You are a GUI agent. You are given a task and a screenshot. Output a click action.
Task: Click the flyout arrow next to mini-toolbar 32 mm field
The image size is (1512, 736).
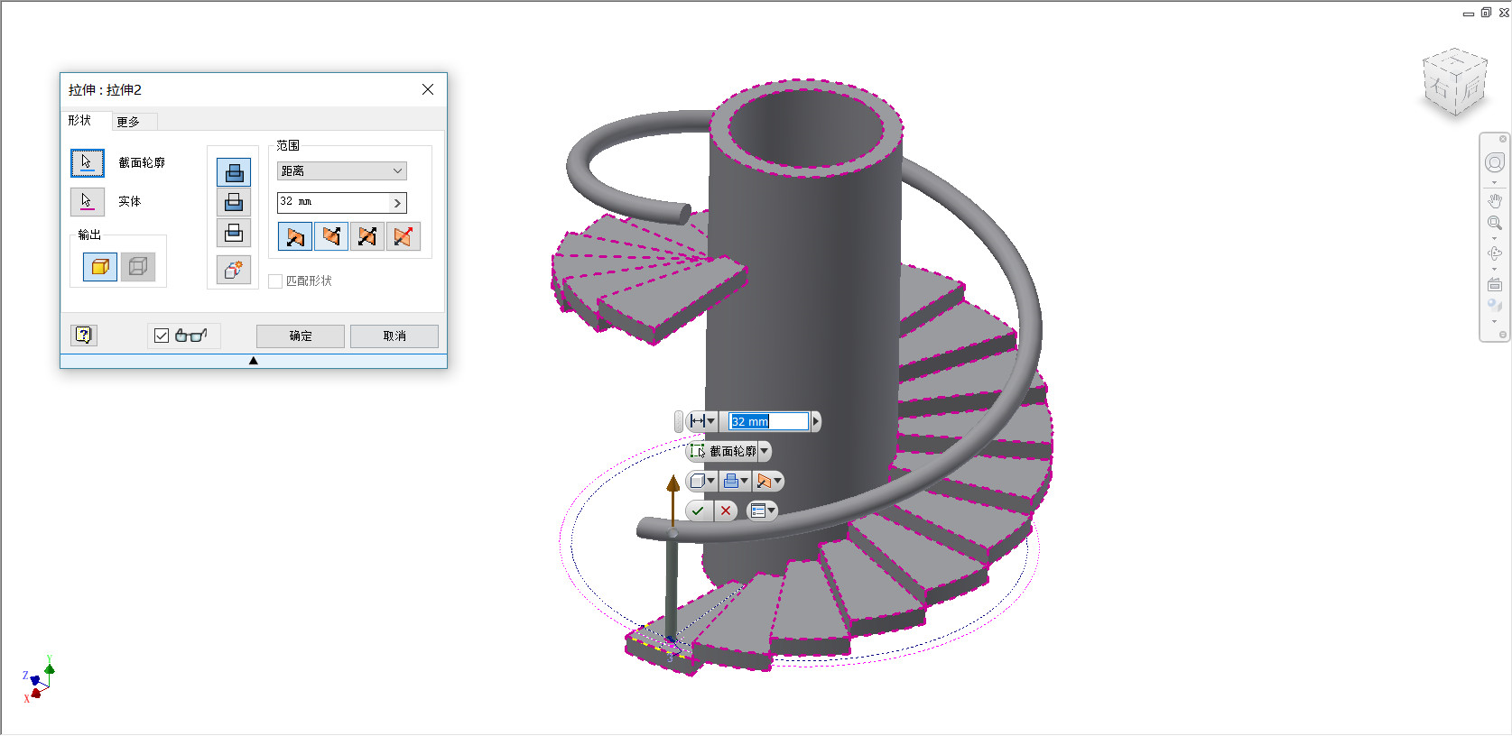816,421
